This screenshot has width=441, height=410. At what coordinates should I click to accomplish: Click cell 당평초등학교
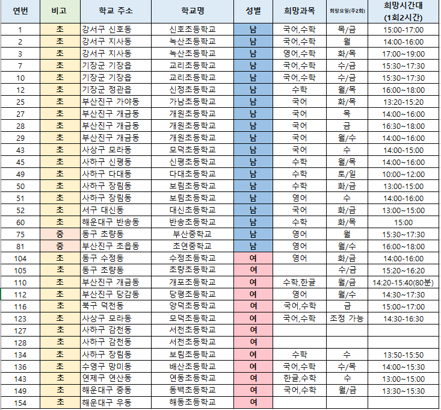coord(193,294)
